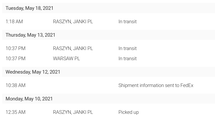Click the Picked up row at 12:35 AM

[x=109, y=112]
